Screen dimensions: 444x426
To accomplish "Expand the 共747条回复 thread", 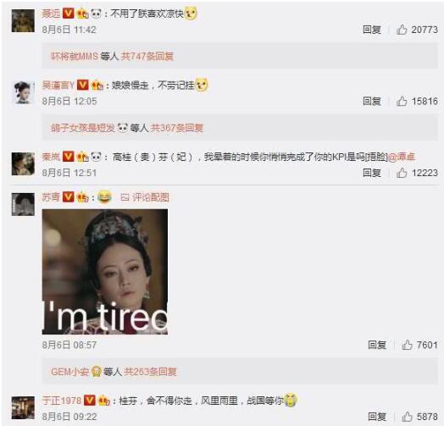I will (x=147, y=56).
